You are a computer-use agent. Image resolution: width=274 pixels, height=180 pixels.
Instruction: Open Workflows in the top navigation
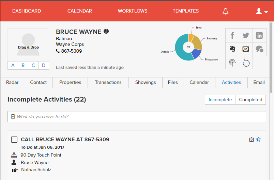(133, 11)
